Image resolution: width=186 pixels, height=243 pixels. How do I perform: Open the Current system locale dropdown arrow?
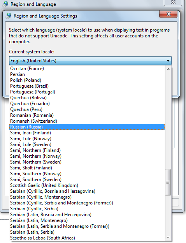[x=168, y=61]
